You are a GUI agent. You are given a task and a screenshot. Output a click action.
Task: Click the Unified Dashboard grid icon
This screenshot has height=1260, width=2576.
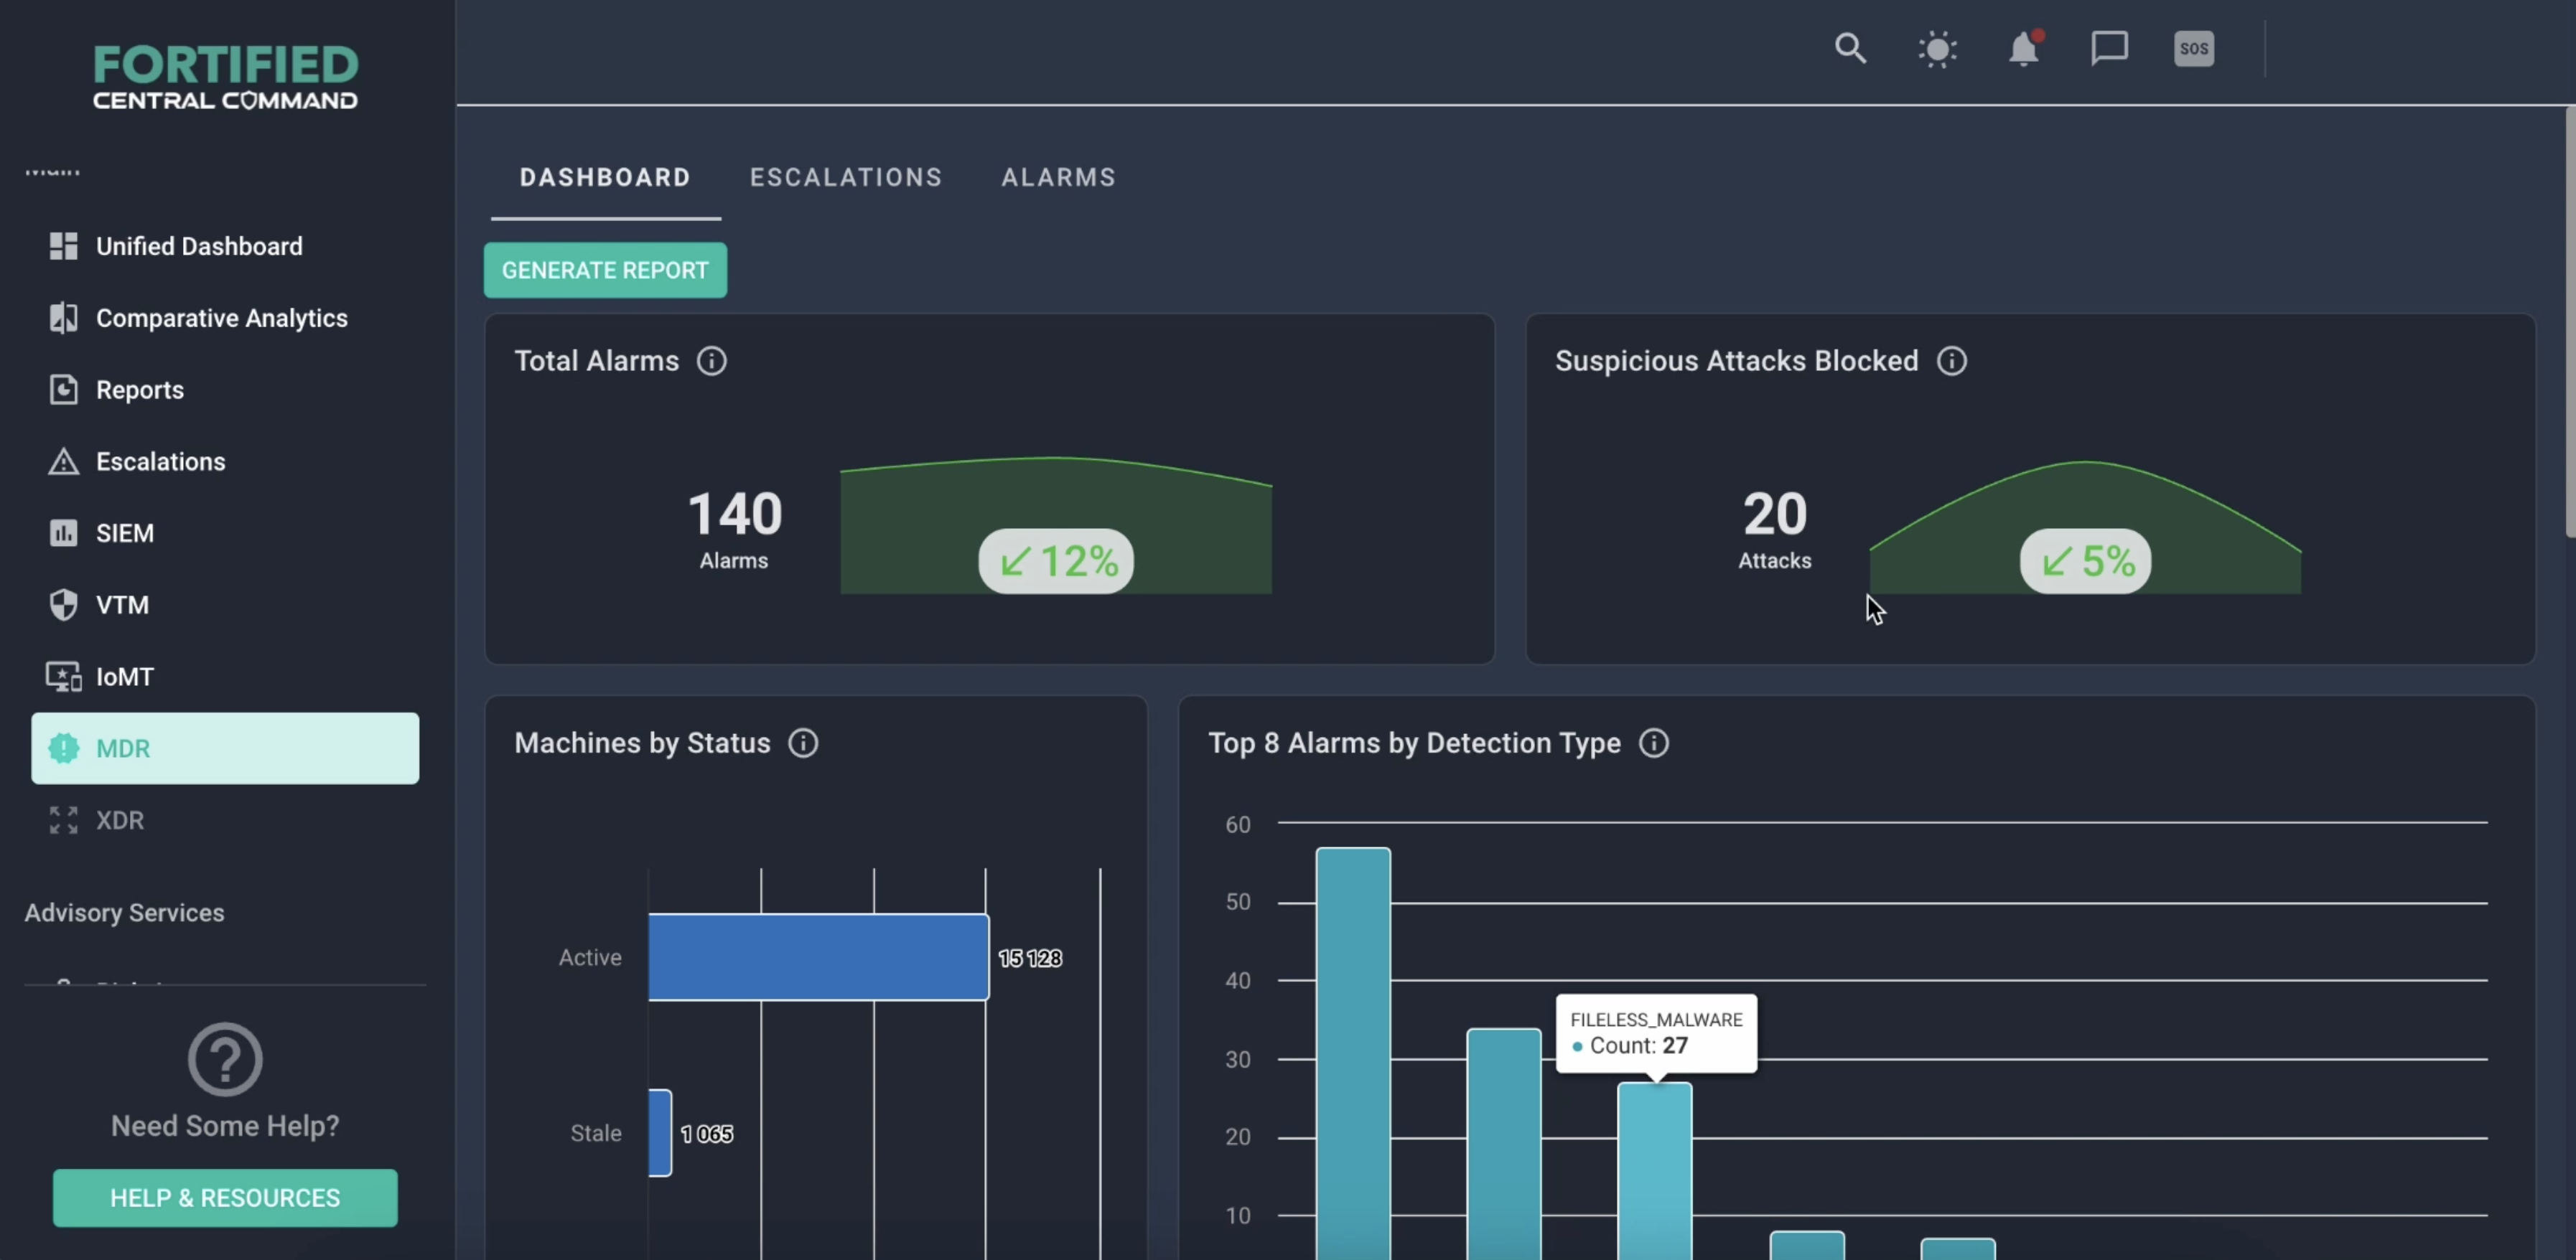click(x=63, y=246)
